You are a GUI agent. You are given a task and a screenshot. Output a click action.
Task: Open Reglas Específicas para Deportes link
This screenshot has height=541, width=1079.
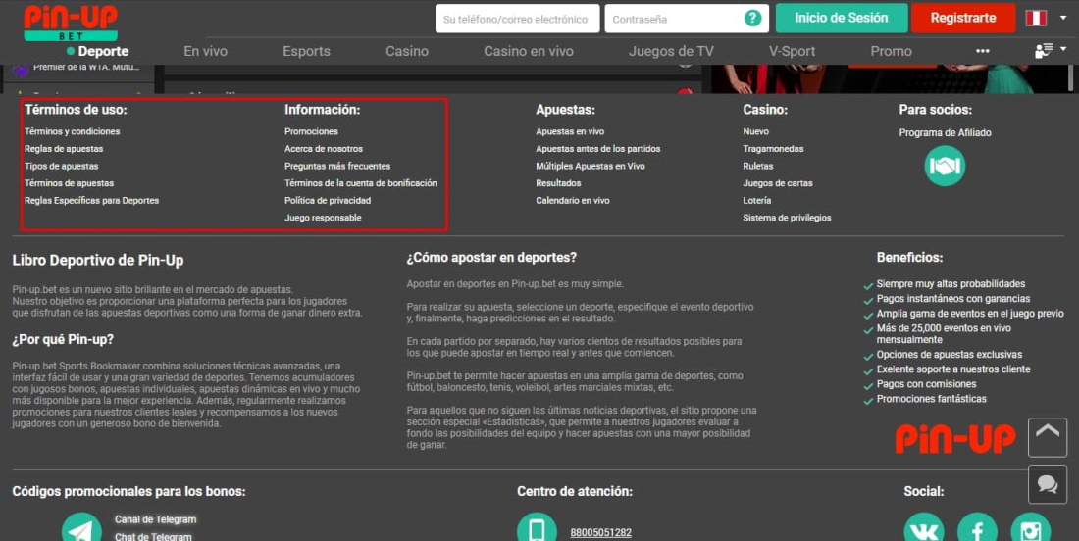coord(91,200)
